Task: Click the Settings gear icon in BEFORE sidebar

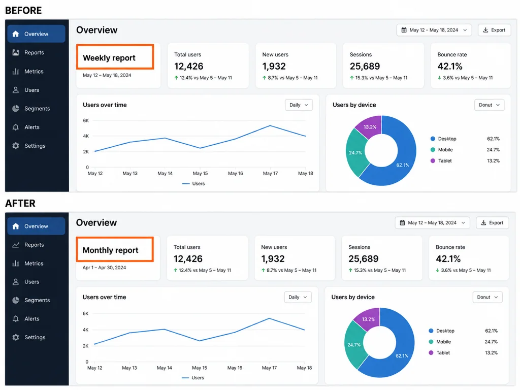Action: (x=16, y=146)
